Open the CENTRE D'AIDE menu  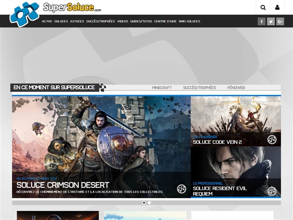point(165,22)
